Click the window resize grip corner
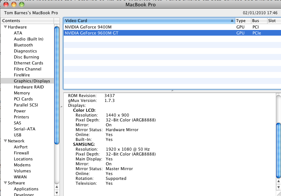Image resolution: width=281 pixels, height=196 pixels. 279,194
